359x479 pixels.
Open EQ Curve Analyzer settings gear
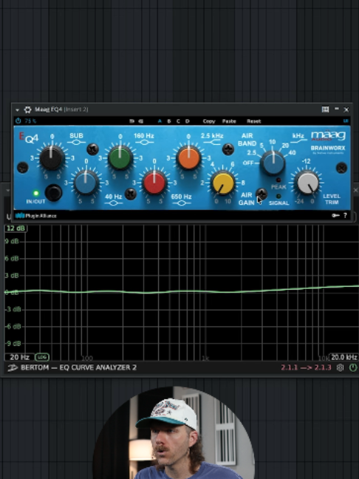(340, 367)
